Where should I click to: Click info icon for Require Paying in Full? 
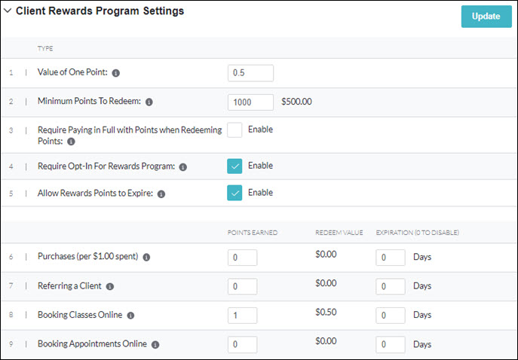[x=71, y=141]
